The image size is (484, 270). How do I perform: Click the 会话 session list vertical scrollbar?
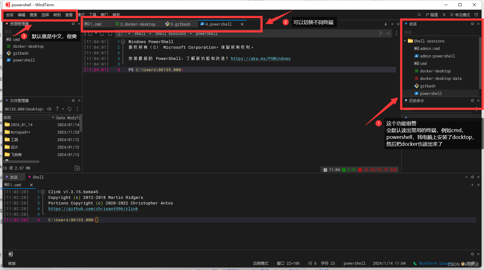pos(480,62)
